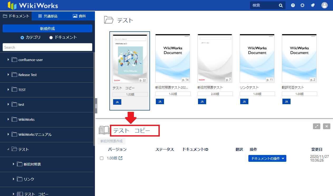
Task: Click the open folder icon beside テスト in tree
Action: tap(14, 149)
